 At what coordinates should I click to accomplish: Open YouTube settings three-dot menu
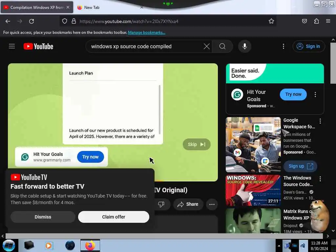[283, 46]
